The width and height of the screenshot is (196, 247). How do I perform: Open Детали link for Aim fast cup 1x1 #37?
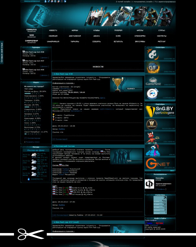(44, 66)
